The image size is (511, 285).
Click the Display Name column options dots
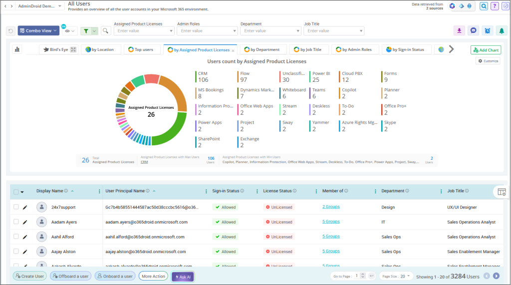point(99,191)
